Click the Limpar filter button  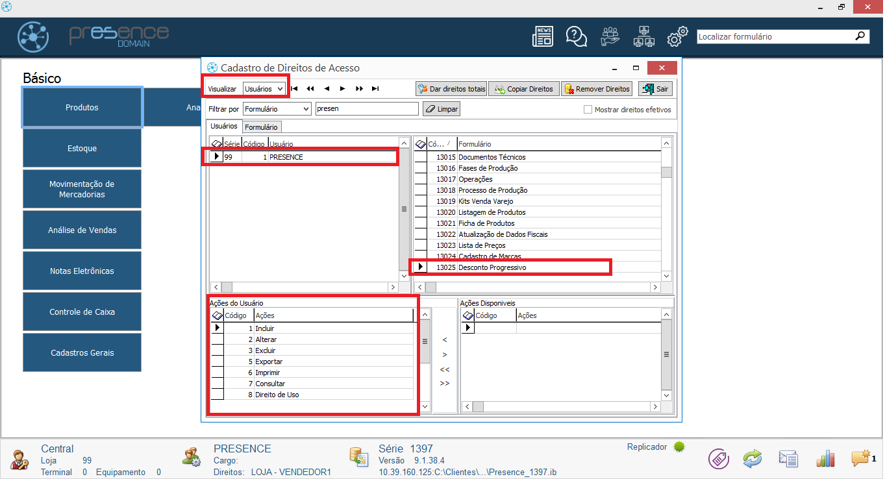(442, 109)
